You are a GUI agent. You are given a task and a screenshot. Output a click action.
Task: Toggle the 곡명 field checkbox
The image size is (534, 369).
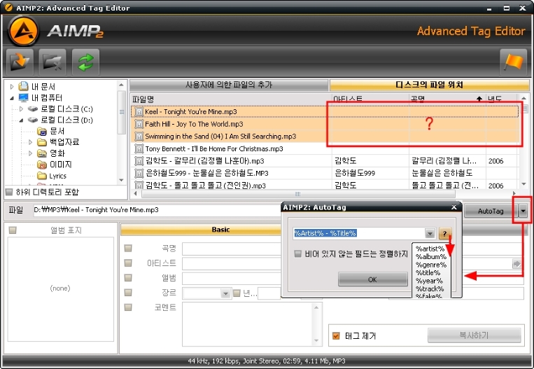click(x=128, y=249)
